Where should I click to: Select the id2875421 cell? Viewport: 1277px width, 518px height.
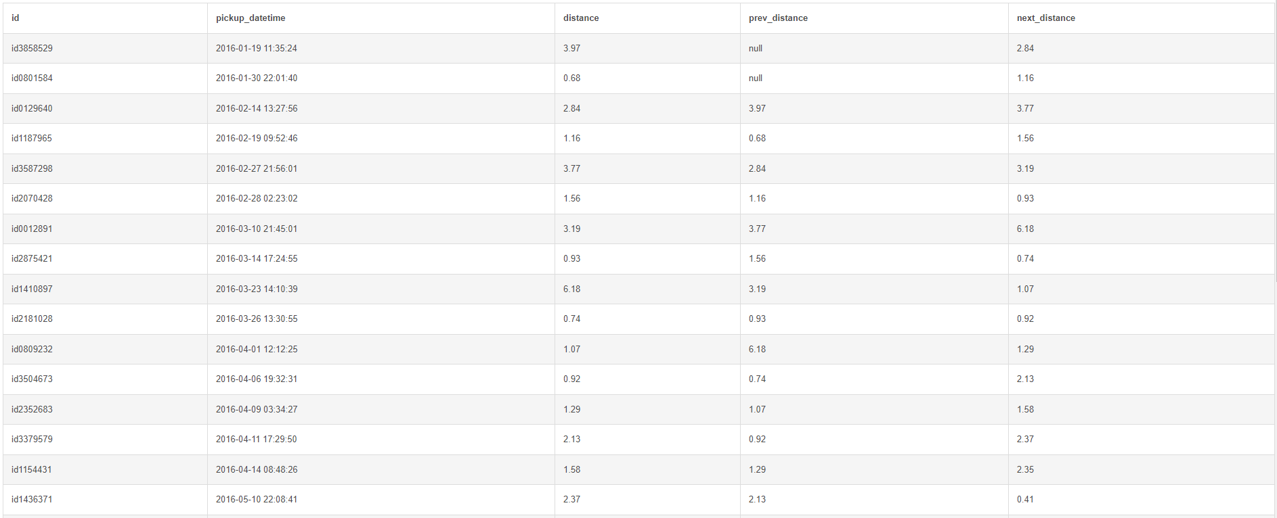[x=32, y=259]
